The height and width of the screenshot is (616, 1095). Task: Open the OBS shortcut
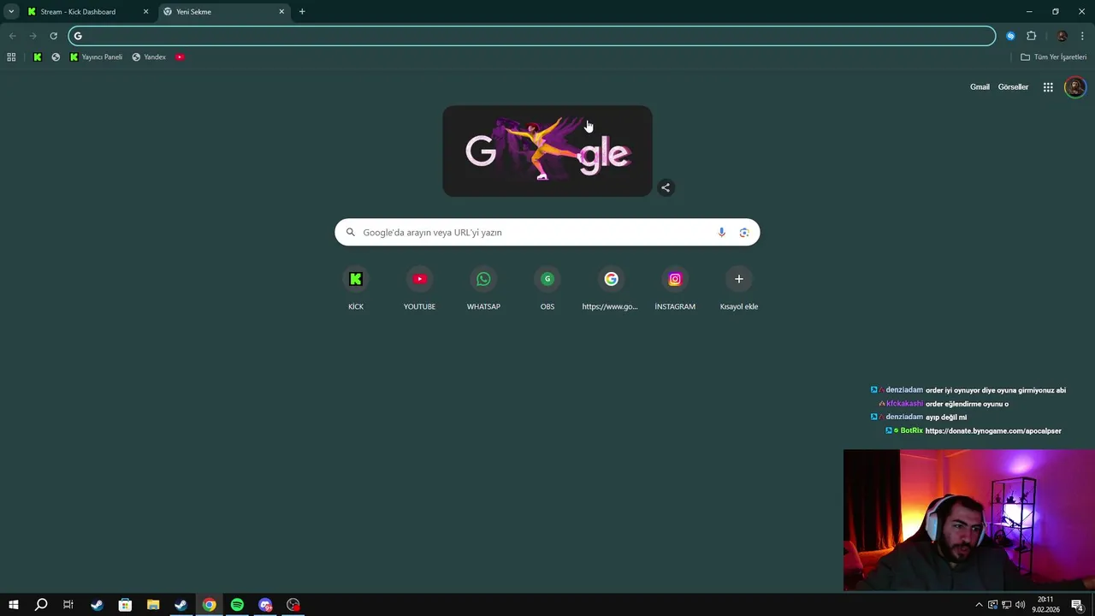tap(547, 289)
